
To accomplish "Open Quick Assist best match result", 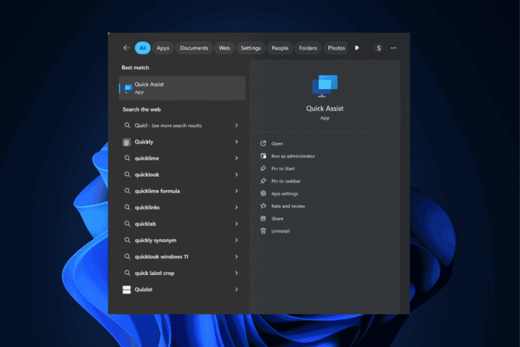I will coord(182,88).
